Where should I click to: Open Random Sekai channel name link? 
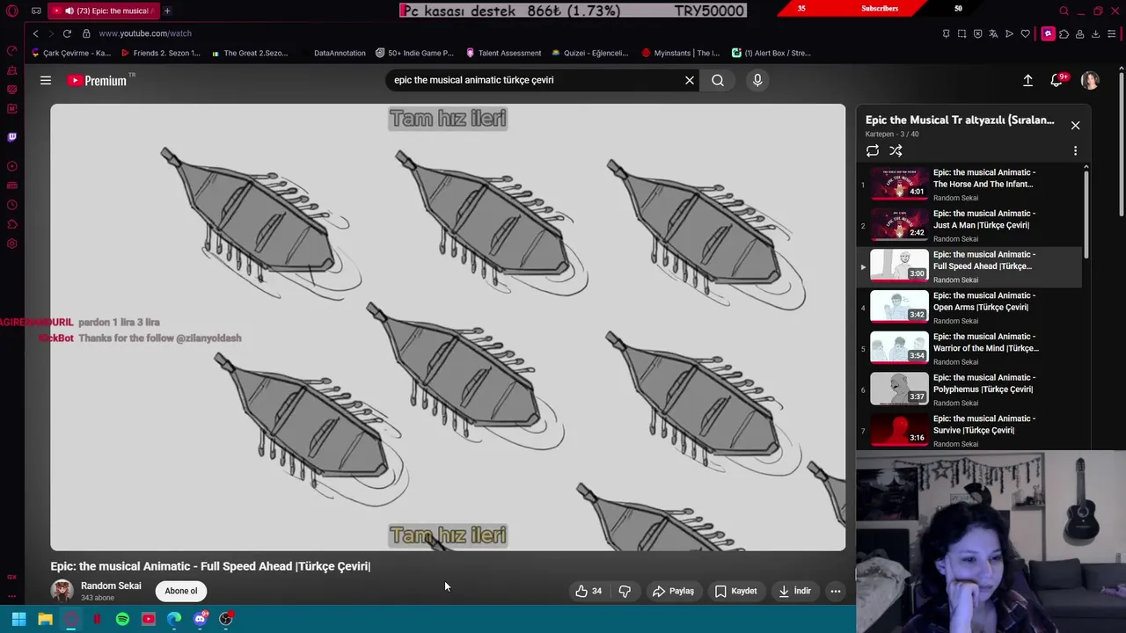tap(111, 586)
